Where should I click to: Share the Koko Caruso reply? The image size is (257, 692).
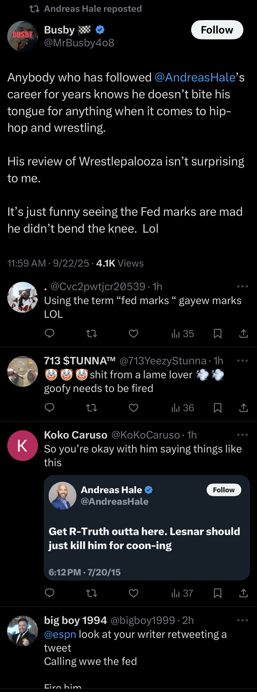click(x=243, y=593)
